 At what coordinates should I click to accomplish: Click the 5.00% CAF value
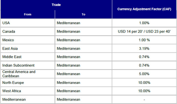pos(144,74)
